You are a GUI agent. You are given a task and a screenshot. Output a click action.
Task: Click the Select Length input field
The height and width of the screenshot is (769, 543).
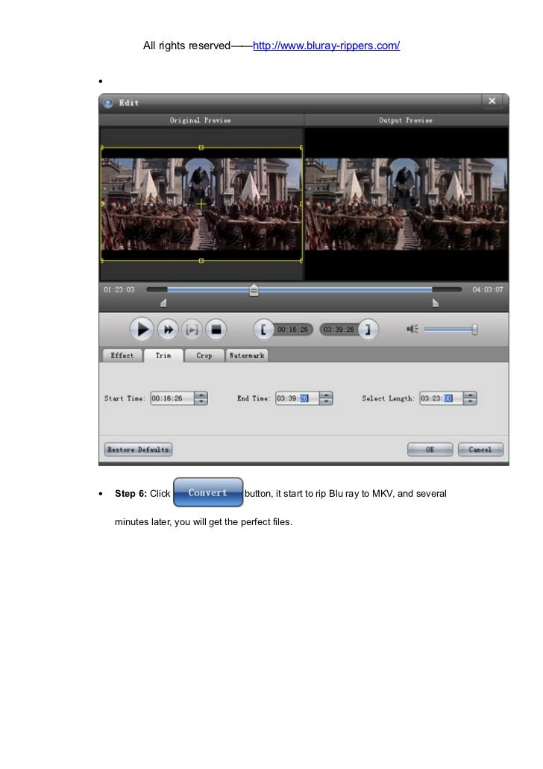point(442,398)
